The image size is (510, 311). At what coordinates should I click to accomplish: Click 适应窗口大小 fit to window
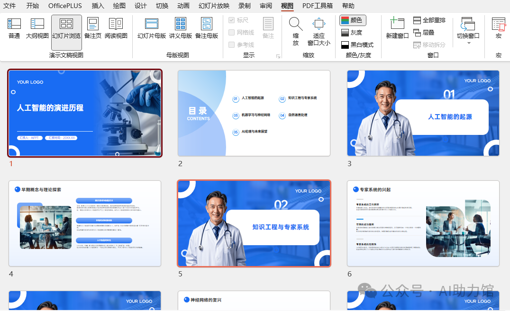[319, 32]
